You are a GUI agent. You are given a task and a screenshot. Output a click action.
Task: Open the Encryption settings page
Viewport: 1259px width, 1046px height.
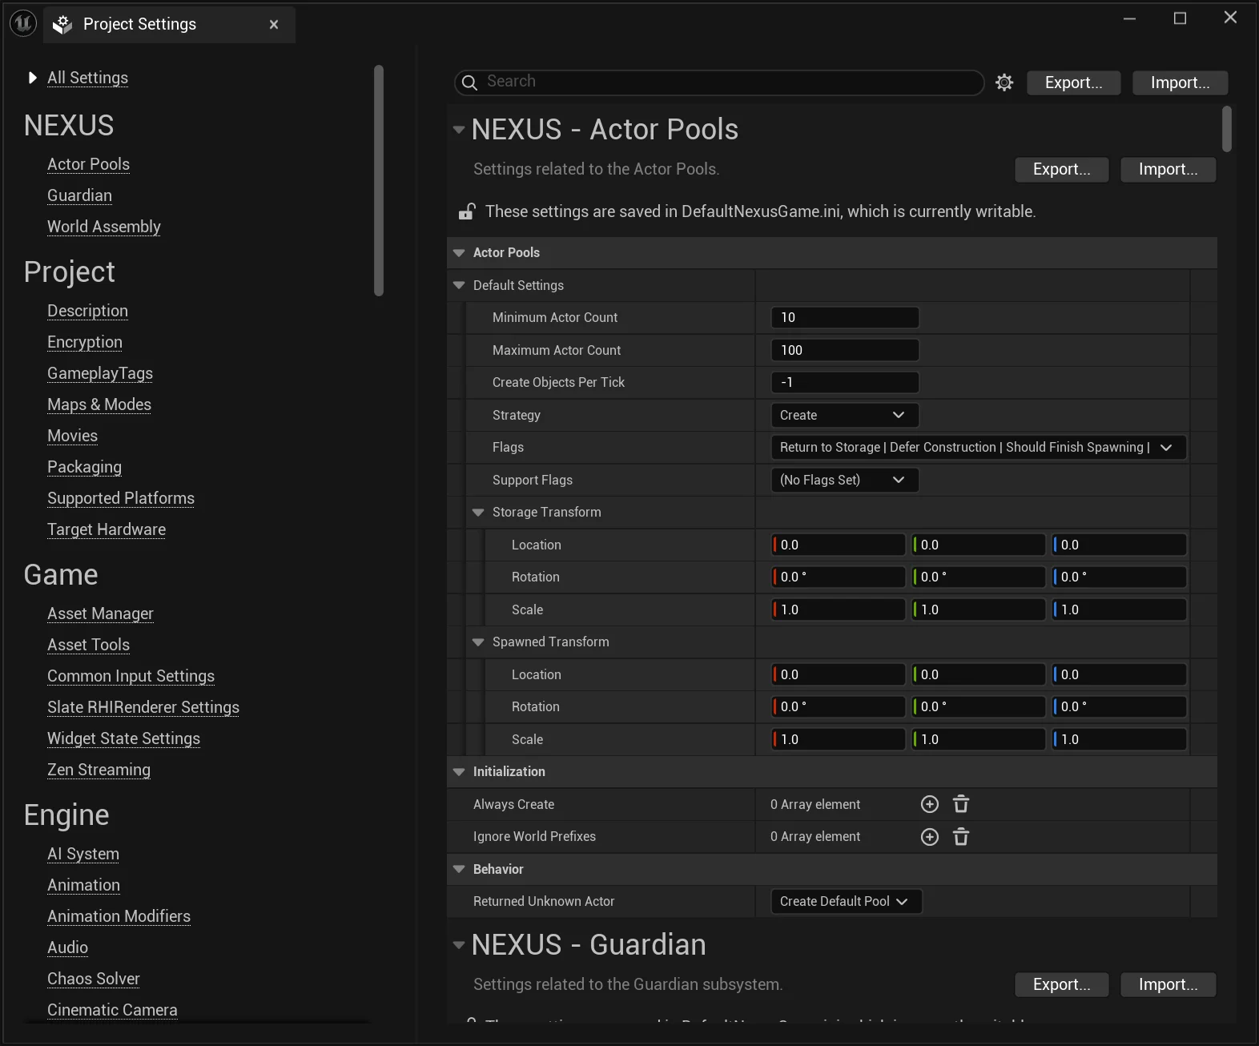tap(85, 342)
